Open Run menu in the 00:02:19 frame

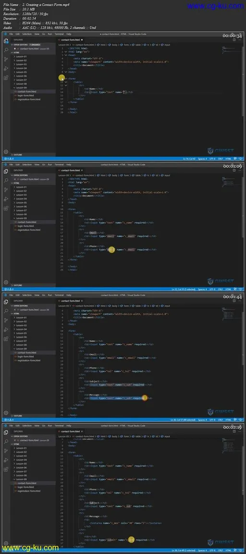pyautogui.click(x=50, y=425)
